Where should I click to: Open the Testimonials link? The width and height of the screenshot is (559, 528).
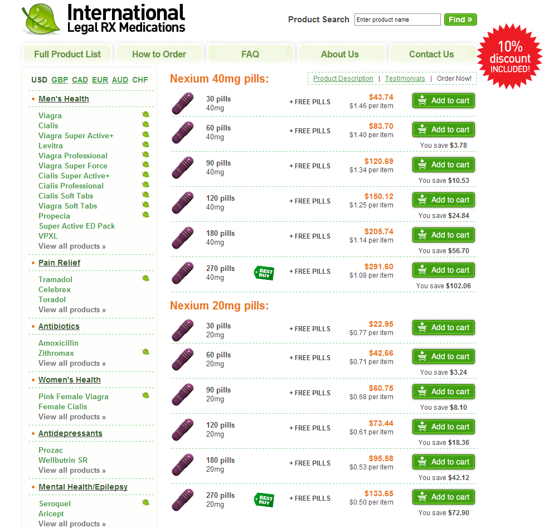point(405,79)
